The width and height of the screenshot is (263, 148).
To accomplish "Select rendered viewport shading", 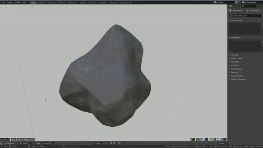I will [x=222, y=139].
